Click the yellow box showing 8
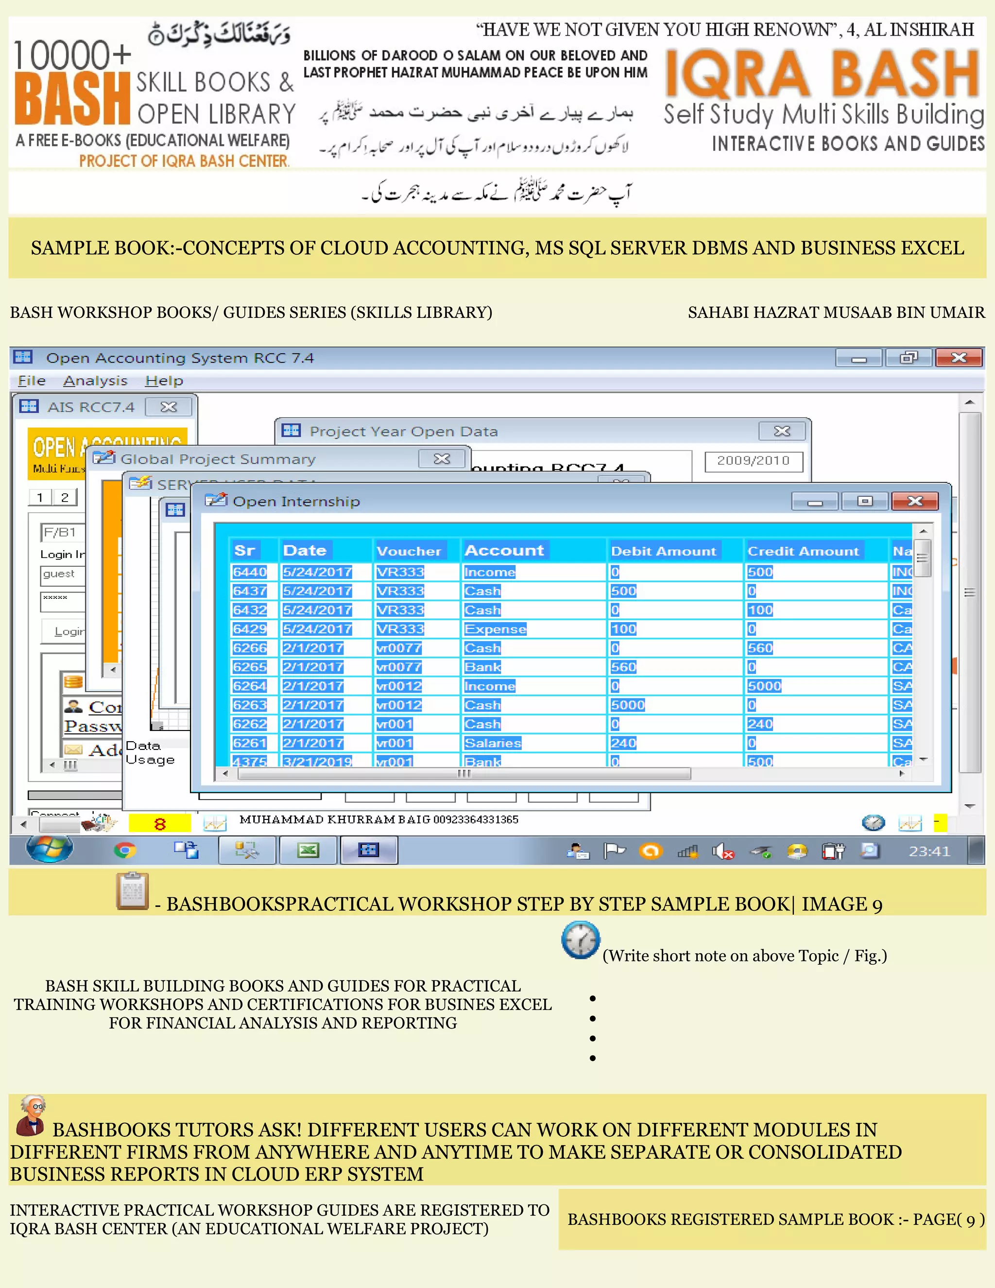 tap(160, 823)
